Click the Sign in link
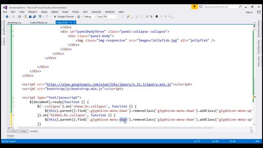This screenshot has width=263, height=148. [249, 12]
